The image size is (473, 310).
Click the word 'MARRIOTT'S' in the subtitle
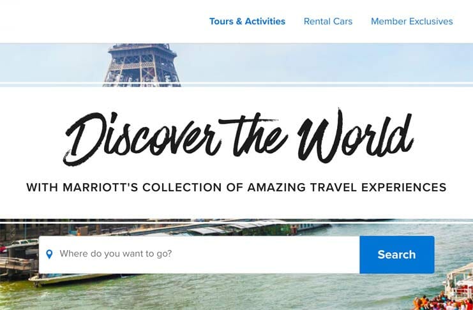click(100, 188)
